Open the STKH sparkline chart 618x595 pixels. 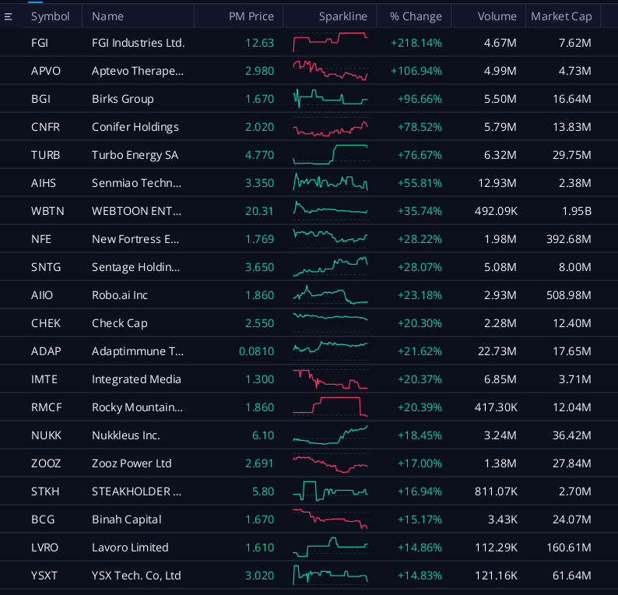tap(330, 491)
